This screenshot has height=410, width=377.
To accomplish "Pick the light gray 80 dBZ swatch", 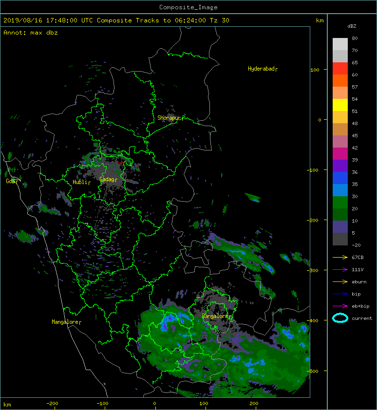I will tap(340, 44).
